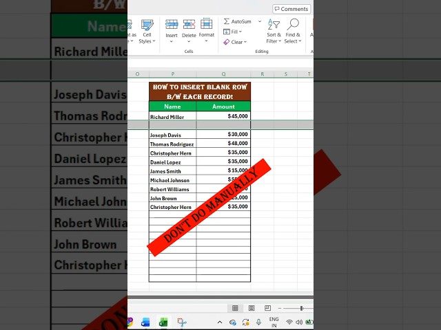441x330 pixels.
Task: Open Excel from the taskbar
Action: point(163,322)
